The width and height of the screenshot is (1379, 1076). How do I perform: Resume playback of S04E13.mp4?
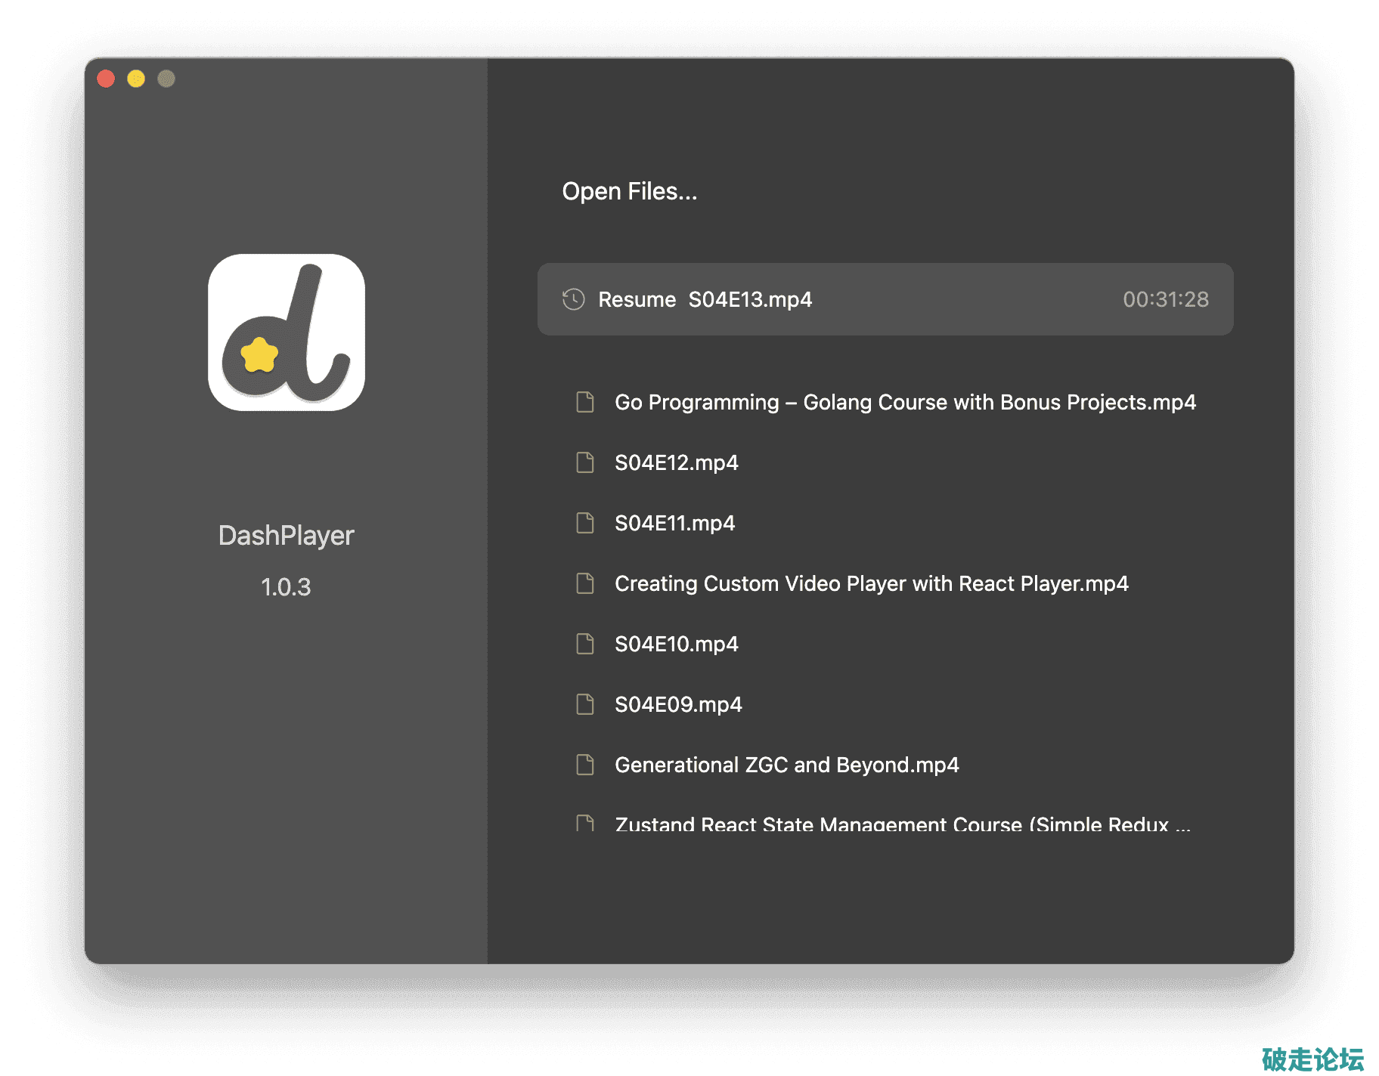(x=885, y=299)
